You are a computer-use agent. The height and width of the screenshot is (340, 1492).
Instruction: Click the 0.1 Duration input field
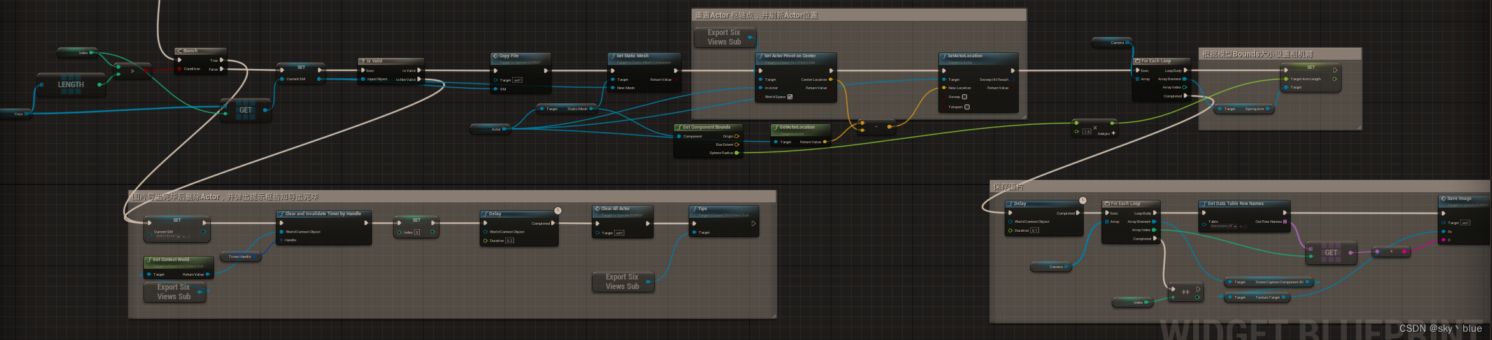point(1035,230)
